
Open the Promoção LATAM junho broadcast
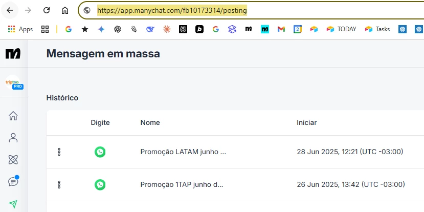pos(183,152)
